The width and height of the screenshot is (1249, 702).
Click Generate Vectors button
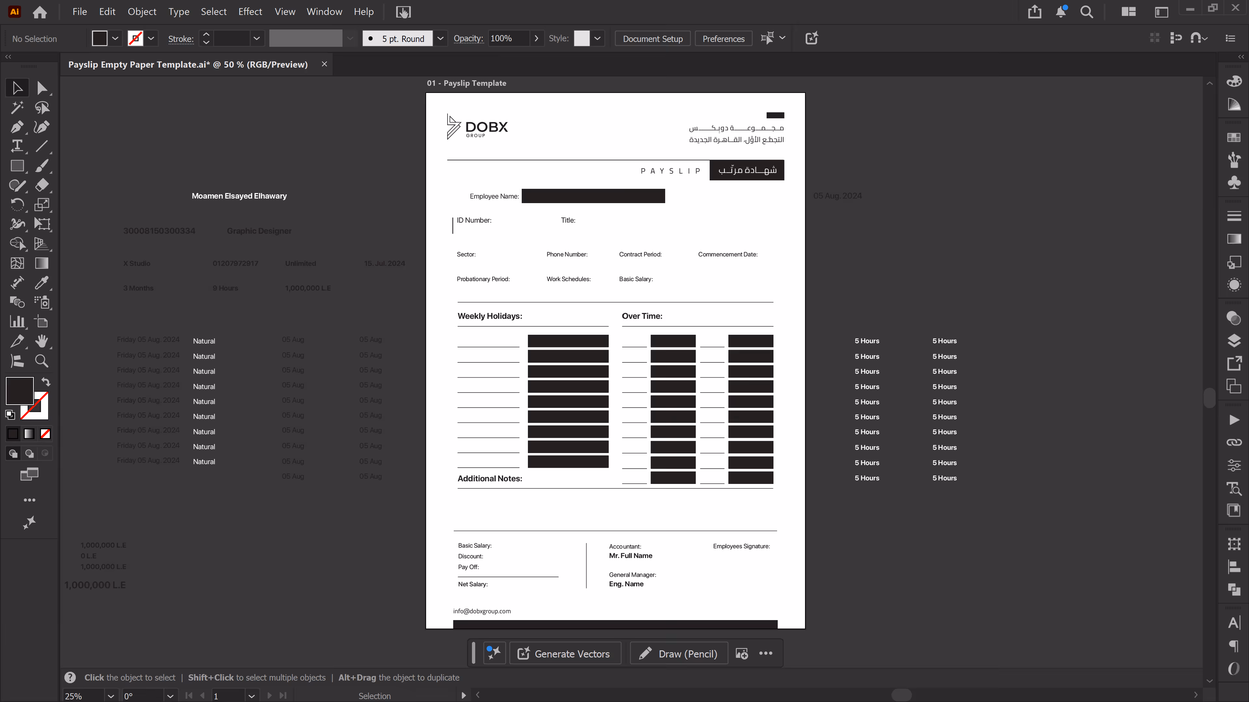click(x=565, y=654)
